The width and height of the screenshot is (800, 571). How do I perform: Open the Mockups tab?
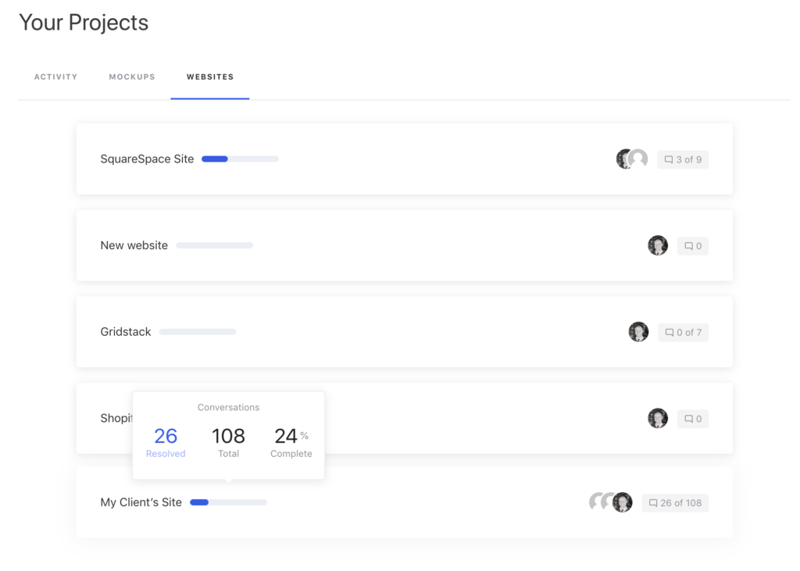(131, 77)
